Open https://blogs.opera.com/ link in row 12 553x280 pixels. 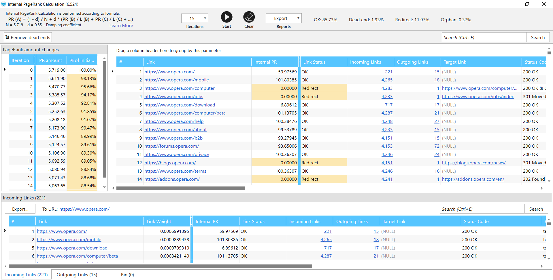[170, 163]
